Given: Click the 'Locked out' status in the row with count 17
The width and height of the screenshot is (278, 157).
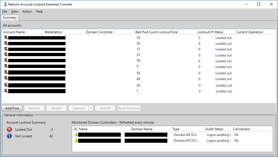Looking at the screenshot, I should (224, 49).
